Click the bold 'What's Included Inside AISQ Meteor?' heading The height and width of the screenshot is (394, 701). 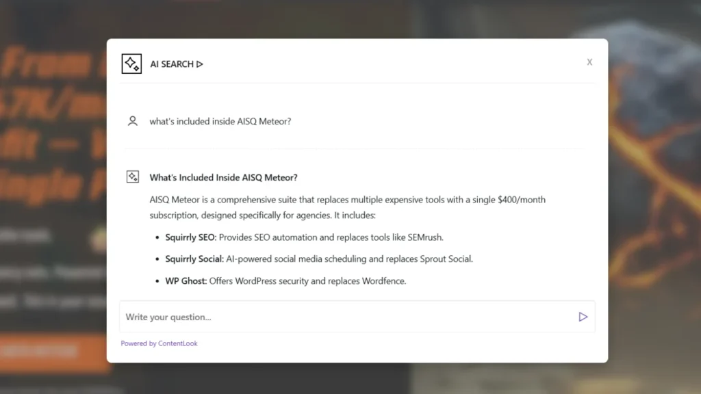223,178
